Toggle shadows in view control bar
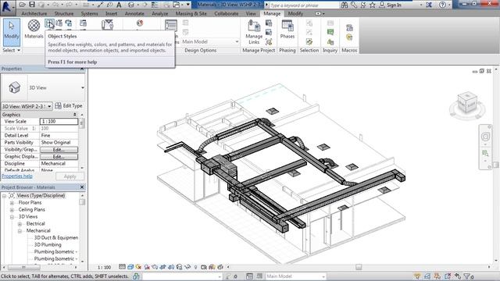 pyautogui.click(x=147, y=267)
